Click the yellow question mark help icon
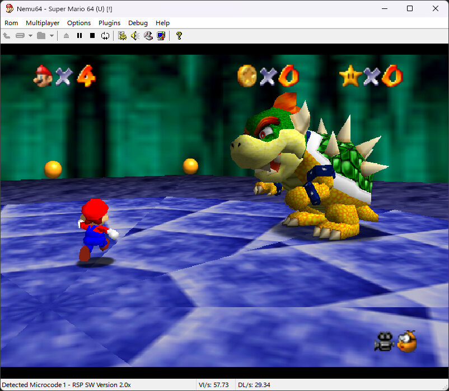 (x=179, y=36)
